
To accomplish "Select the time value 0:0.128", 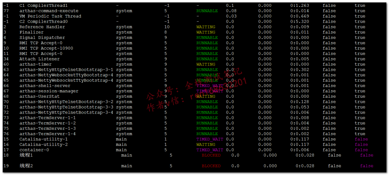I will pyautogui.click(x=300, y=102).
